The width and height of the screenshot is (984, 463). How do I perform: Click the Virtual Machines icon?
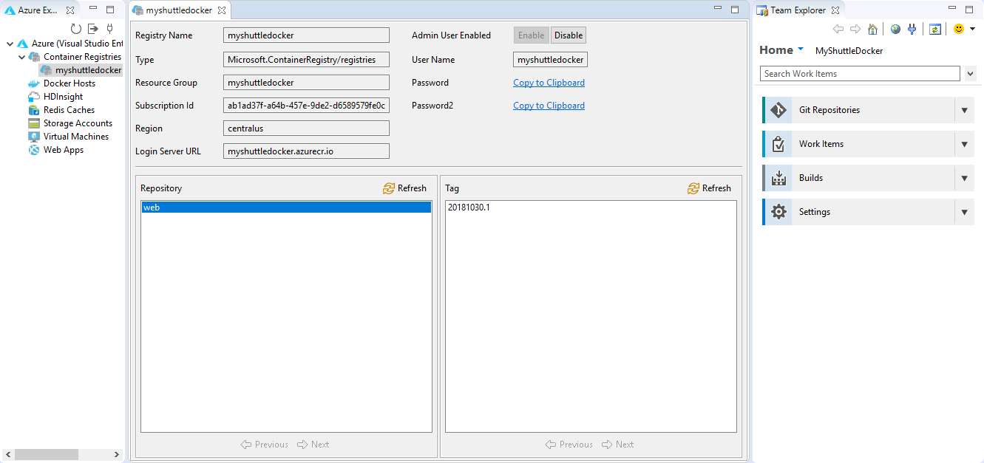[34, 137]
